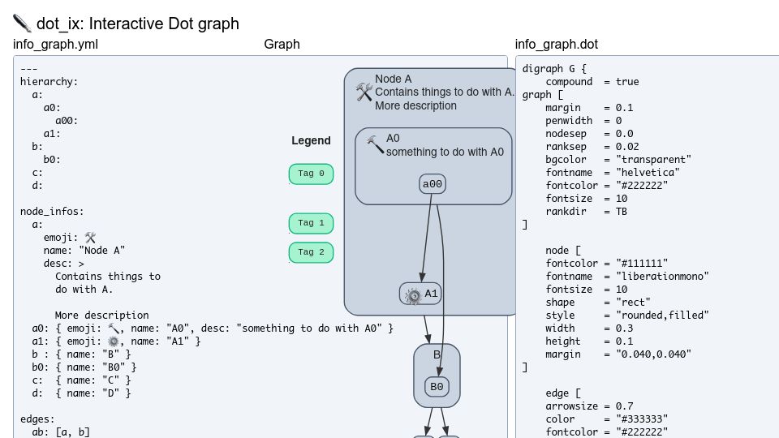
Task: Select the Tag 2 legend button
Action: tap(311, 252)
